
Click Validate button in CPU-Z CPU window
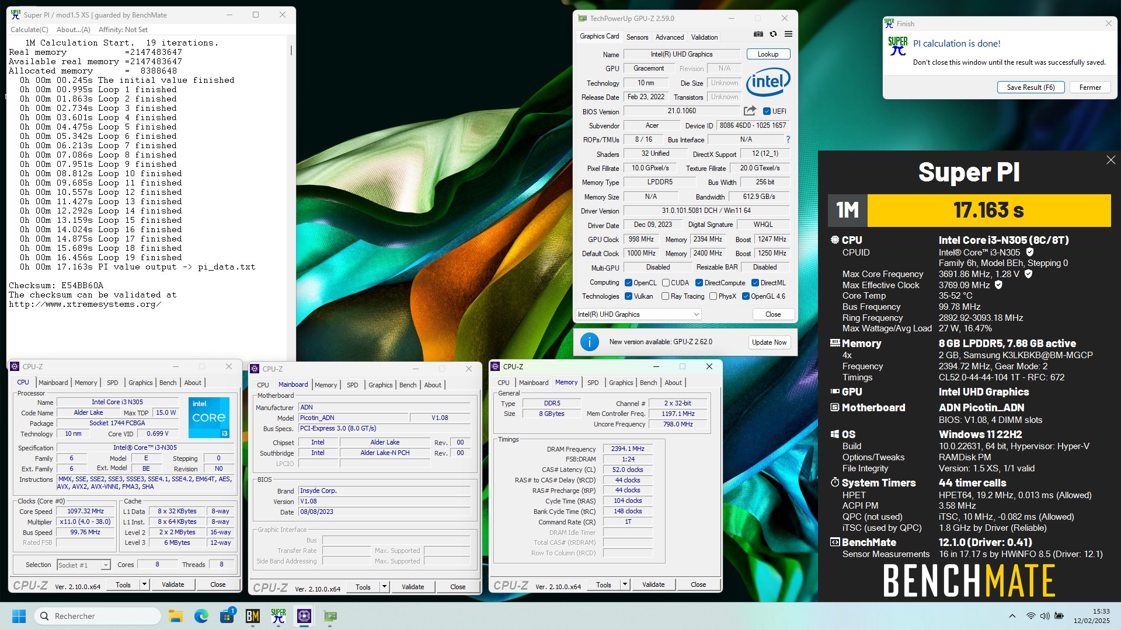pyautogui.click(x=173, y=584)
